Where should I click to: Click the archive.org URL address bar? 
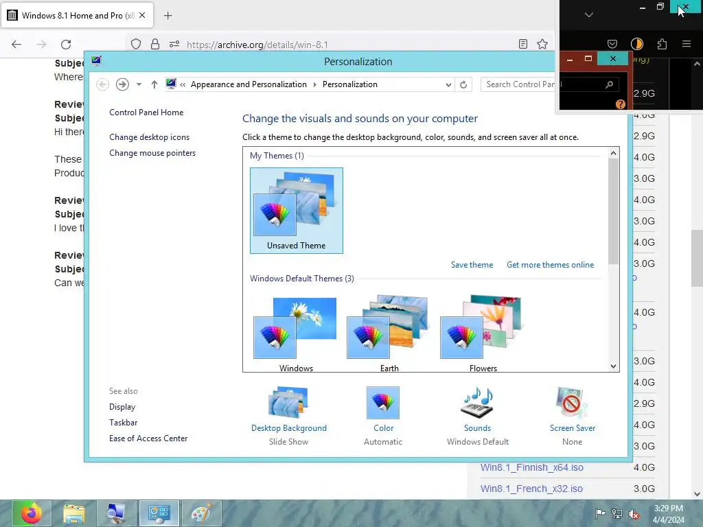point(257,45)
